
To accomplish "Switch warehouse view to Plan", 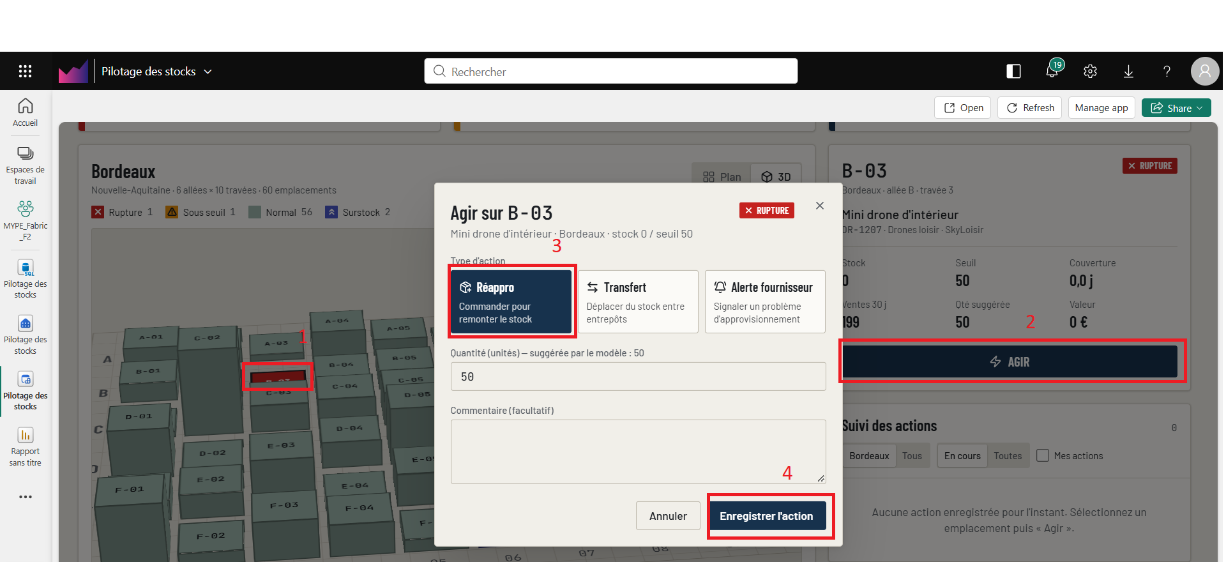I will tap(722, 177).
